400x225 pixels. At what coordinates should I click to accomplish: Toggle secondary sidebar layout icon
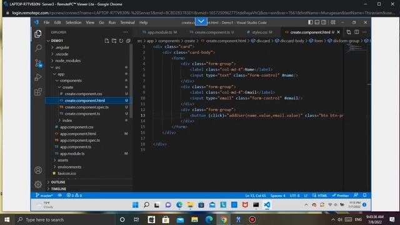point(324,22)
